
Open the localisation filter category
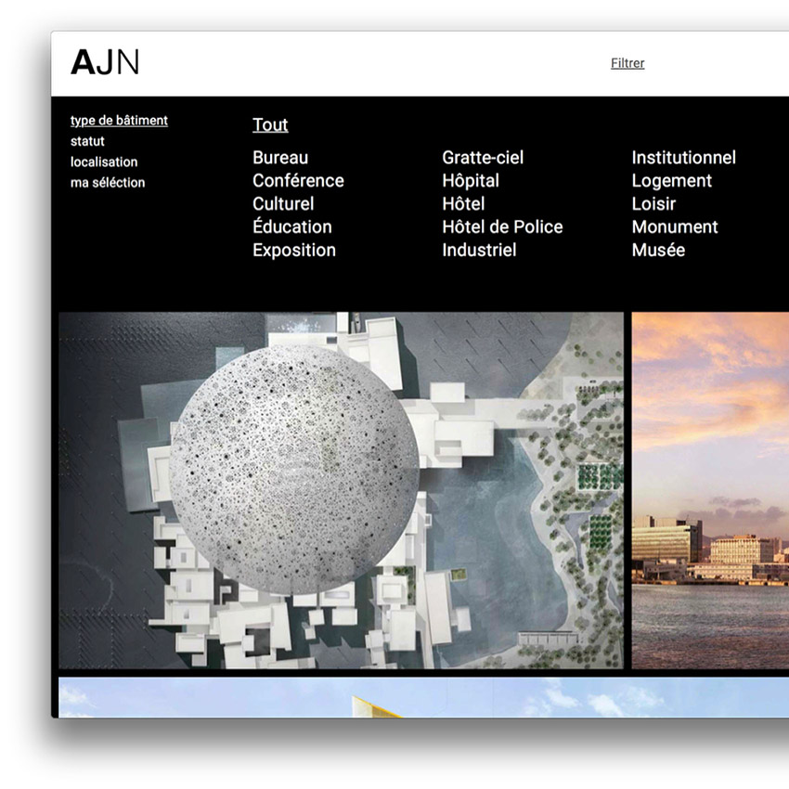pos(104,162)
